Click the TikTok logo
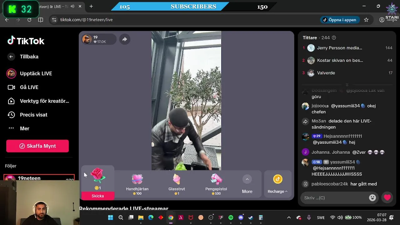Image resolution: width=400 pixels, height=225 pixels. [x=26, y=41]
